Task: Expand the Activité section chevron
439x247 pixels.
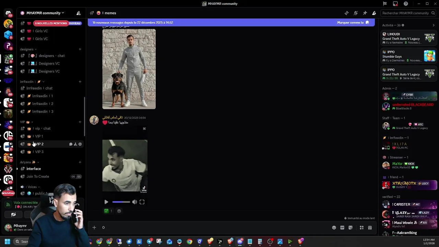Action: (x=434, y=25)
